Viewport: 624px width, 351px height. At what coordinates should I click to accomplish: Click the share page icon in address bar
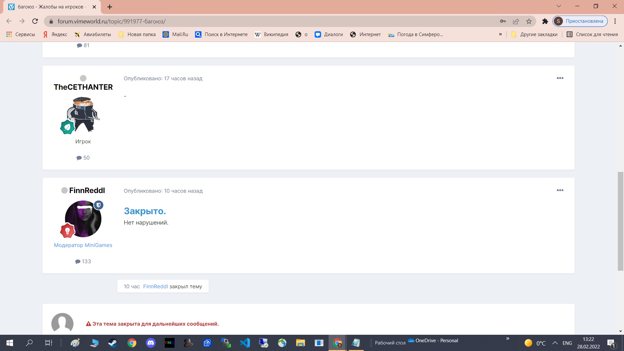coord(516,21)
